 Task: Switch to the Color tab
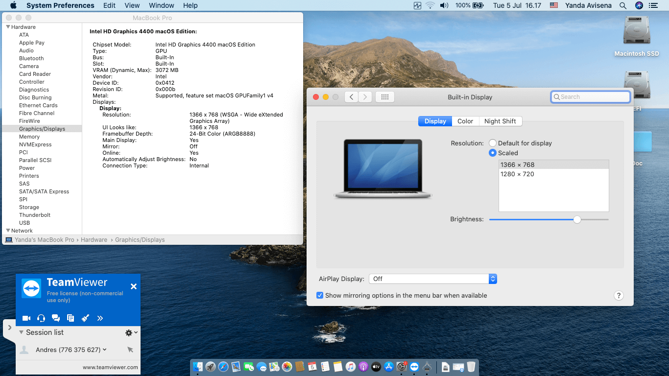tap(465, 121)
